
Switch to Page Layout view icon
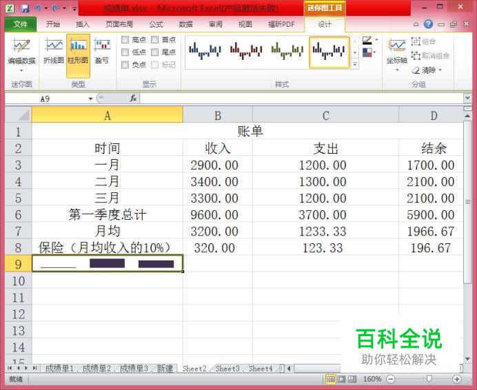pyautogui.click(x=342, y=379)
